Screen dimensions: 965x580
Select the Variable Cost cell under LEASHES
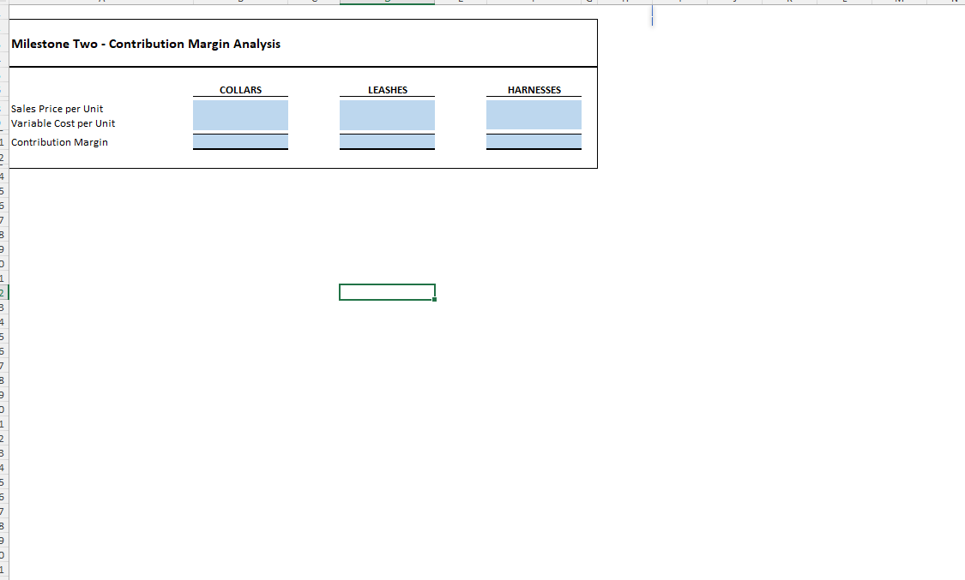(x=387, y=123)
